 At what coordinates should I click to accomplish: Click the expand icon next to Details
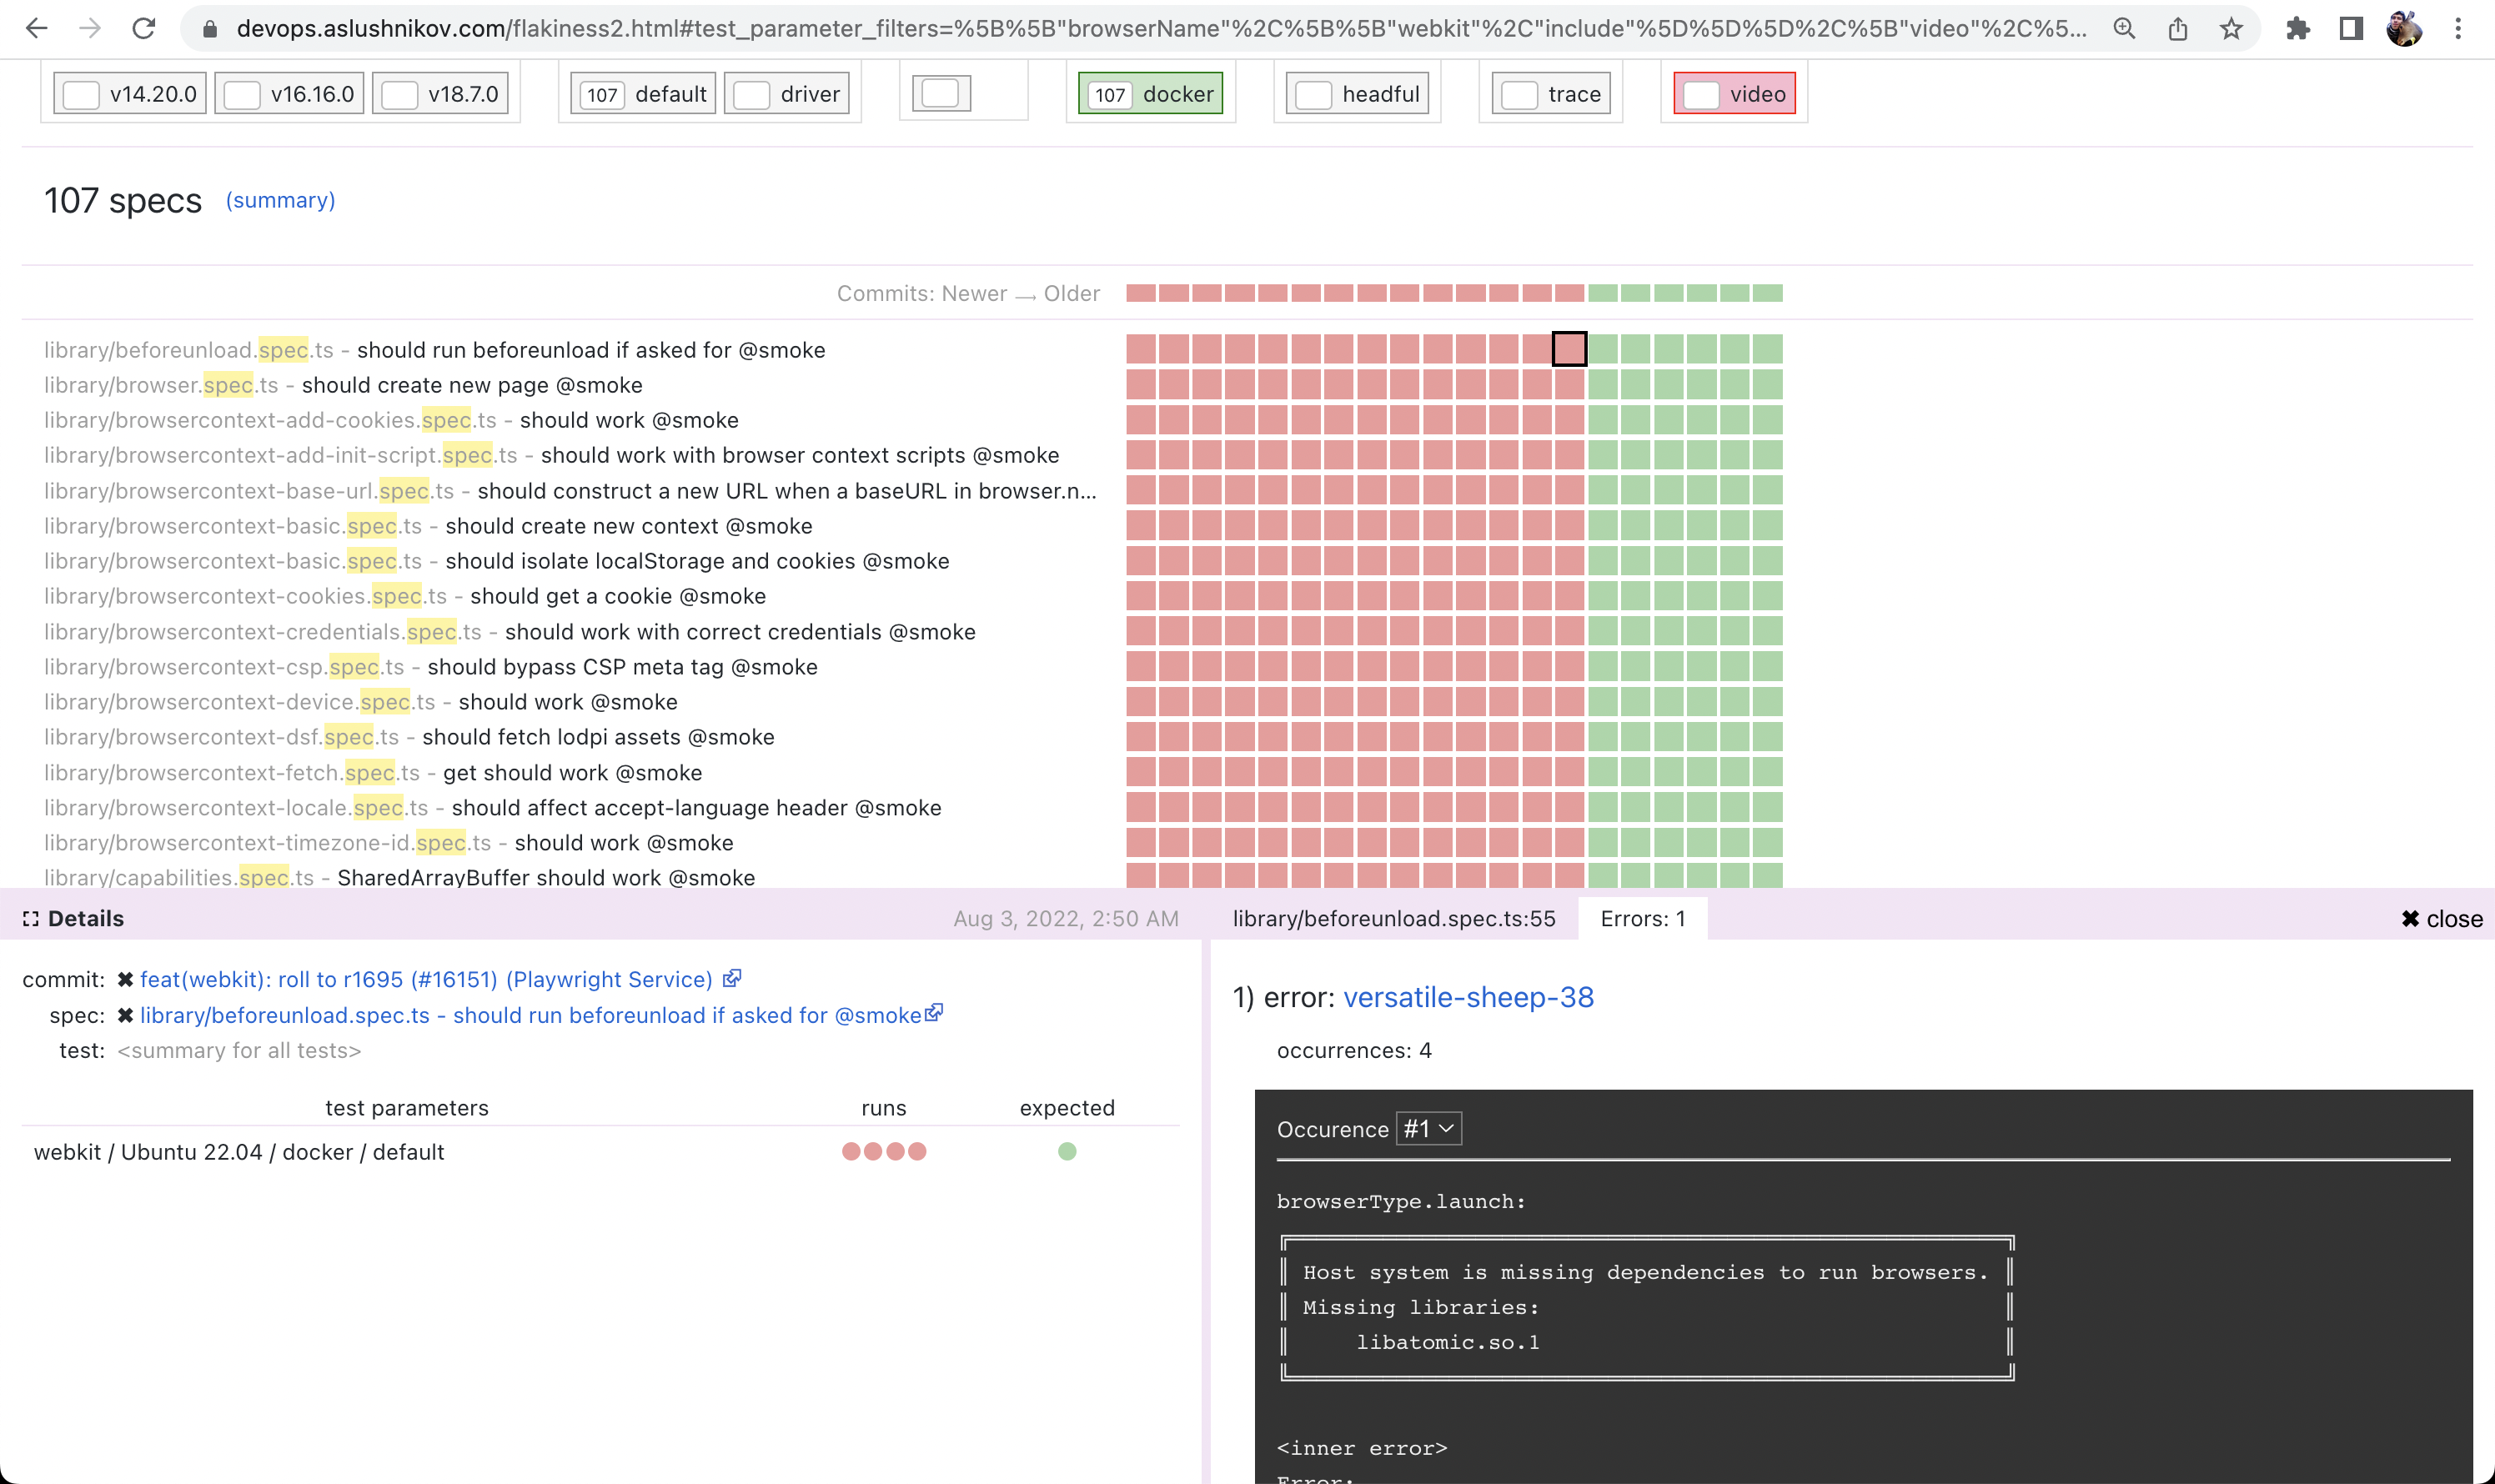32,918
